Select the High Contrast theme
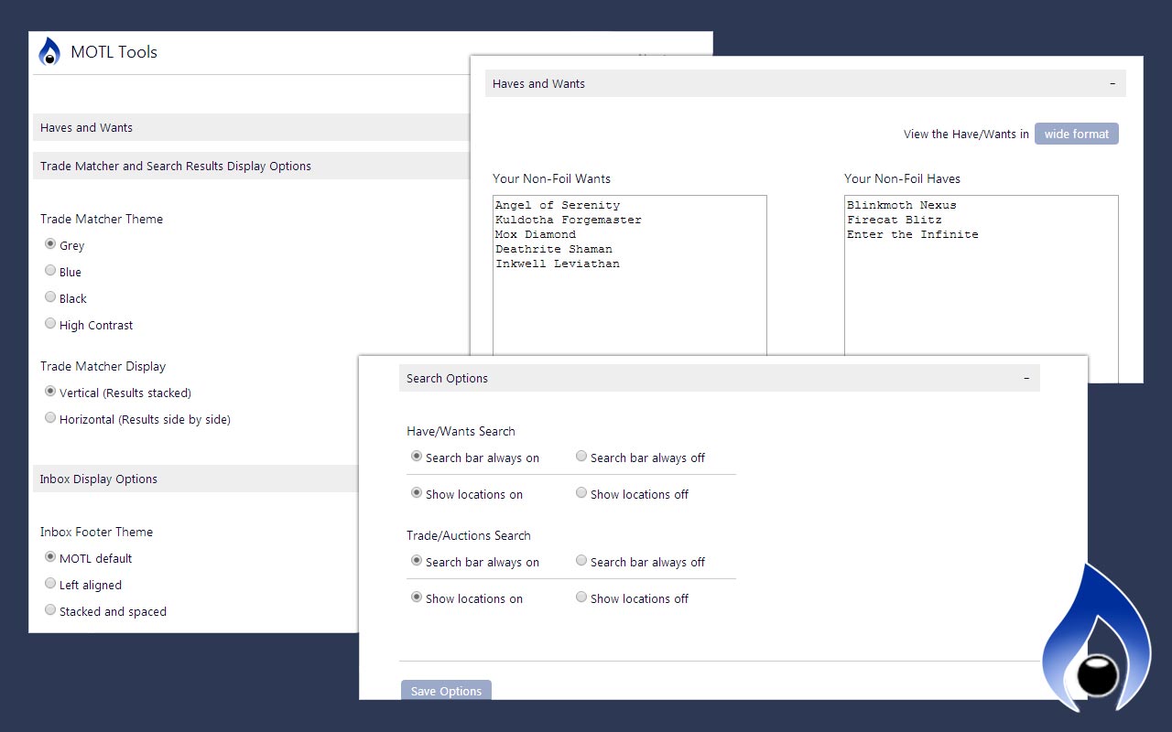Screen dimensions: 1172x732 tap(50, 324)
